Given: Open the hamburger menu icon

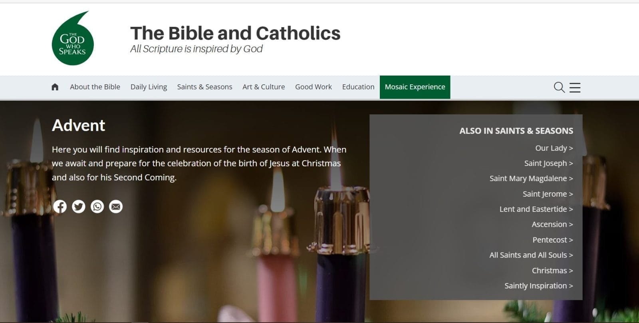Looking at the screenshot, I should click(x=575, y=87).
